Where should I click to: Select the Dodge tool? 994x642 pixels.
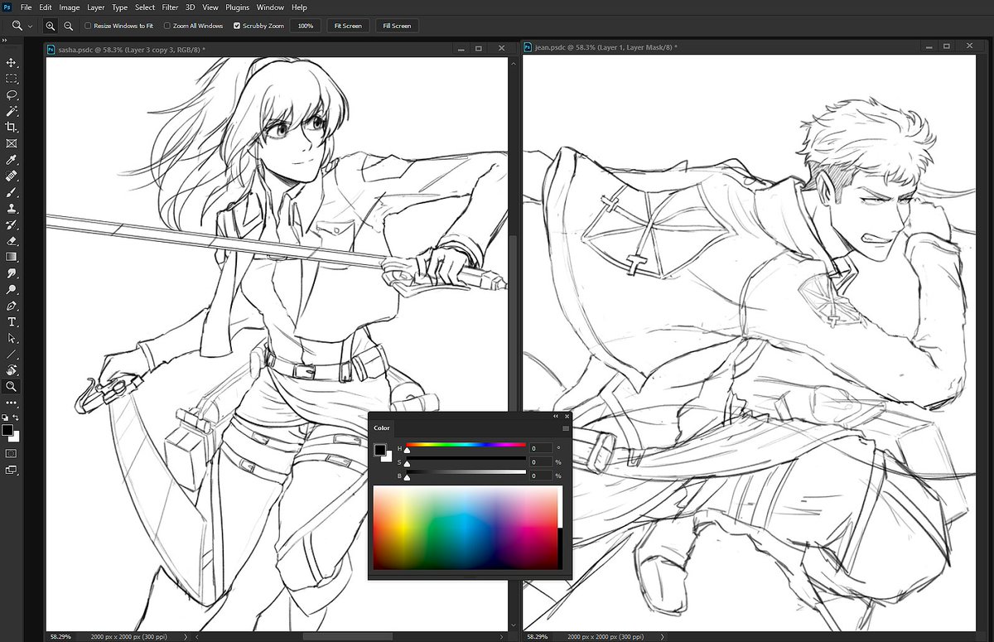point(12,290)
